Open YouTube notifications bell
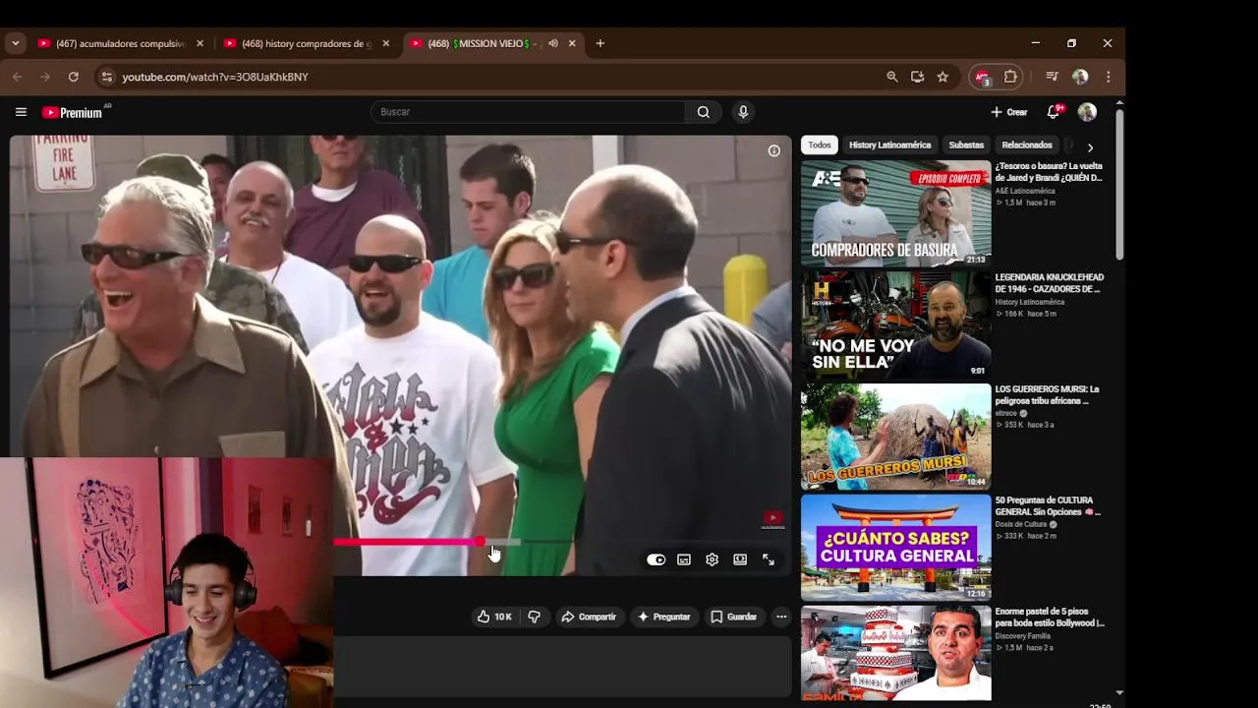The height and width of the screenshot is (708, 1258). [1054, 112]
